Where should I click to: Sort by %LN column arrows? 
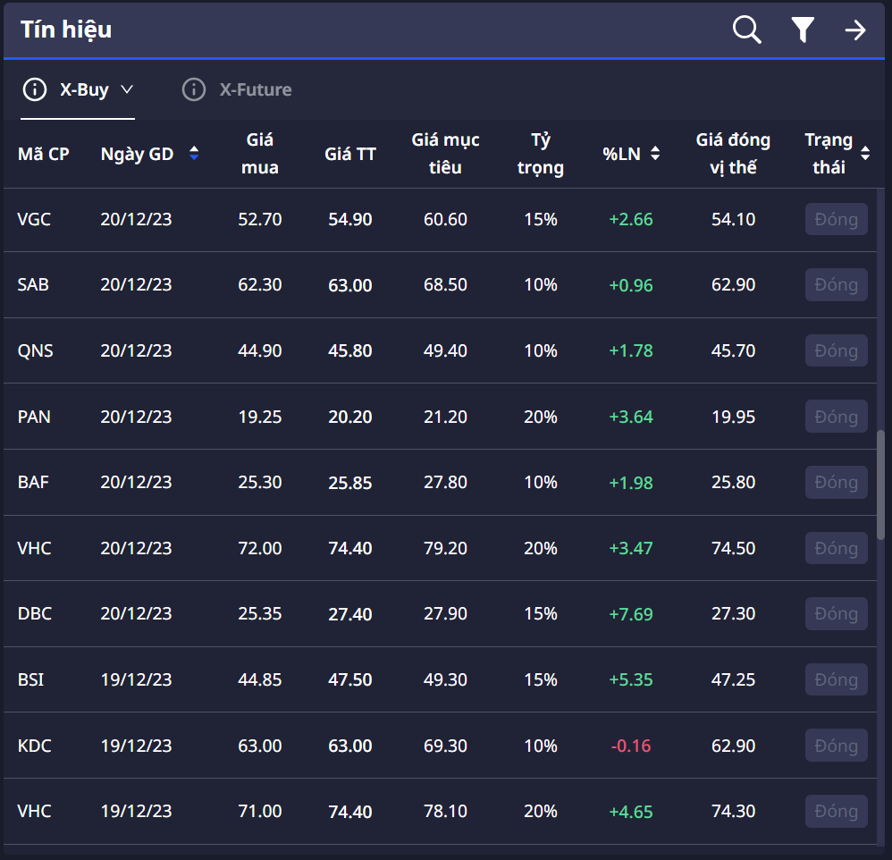coord(655,154)
